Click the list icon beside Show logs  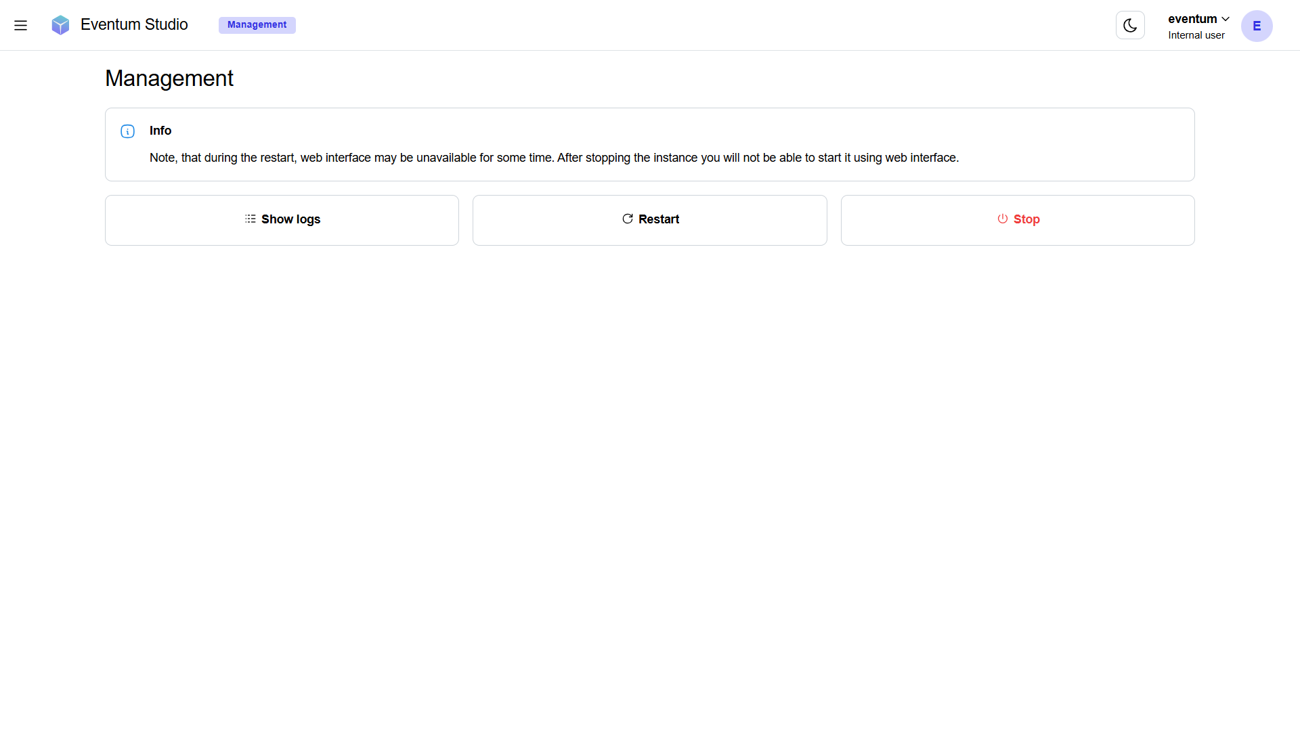(251, 219)
